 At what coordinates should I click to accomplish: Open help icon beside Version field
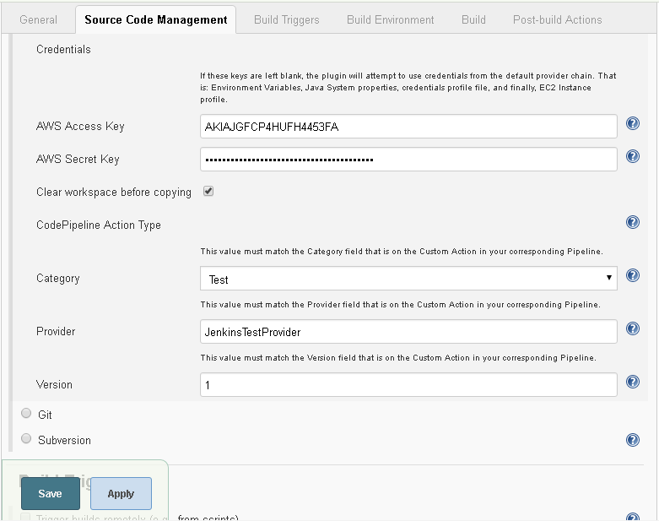coord(633,382)
